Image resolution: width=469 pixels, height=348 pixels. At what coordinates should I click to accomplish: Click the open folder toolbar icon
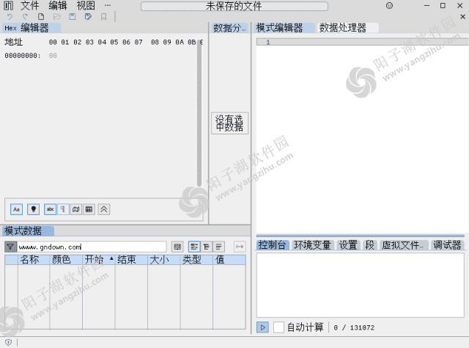57,17
